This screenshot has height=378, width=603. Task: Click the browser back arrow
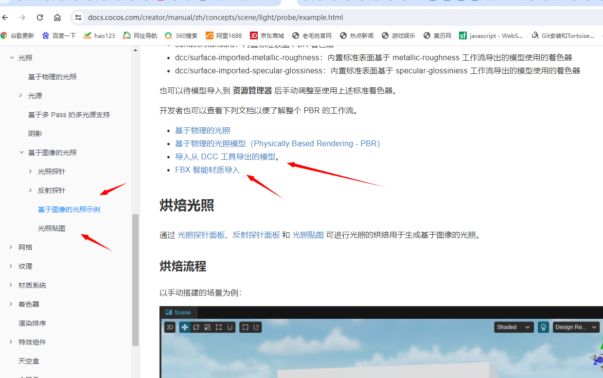[5, 17]
